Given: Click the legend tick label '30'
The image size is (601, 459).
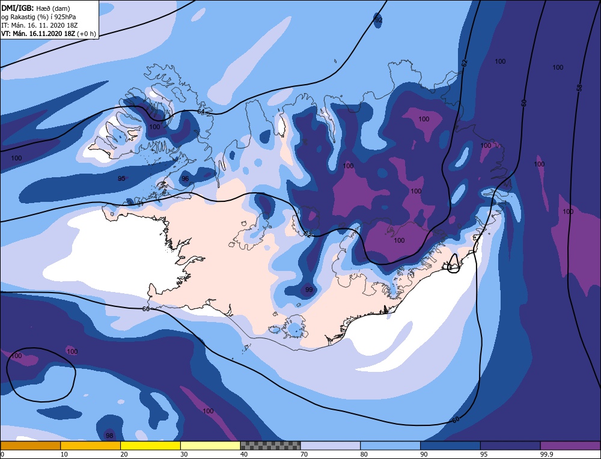Looking at the screenshot, I should coord(184,454).
